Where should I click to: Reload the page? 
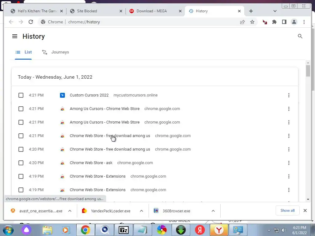tap(31, 22)
